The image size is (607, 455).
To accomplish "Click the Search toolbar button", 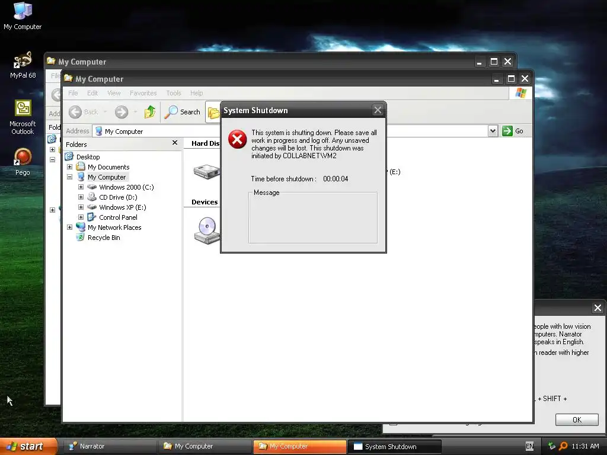I will [x=182, y=112].
